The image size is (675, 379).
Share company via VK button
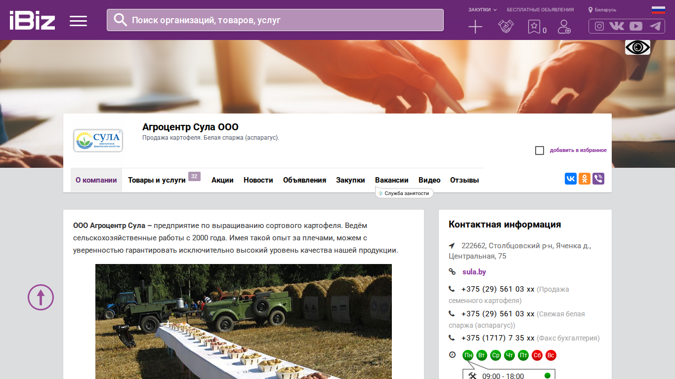(571, 179)
